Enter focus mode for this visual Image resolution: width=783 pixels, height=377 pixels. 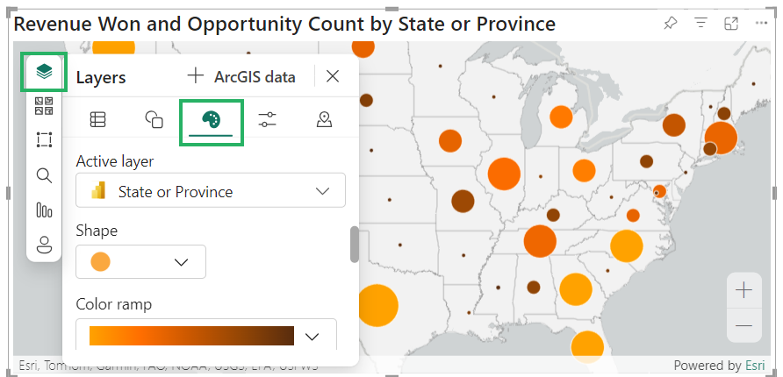click(x=731, y=24)
